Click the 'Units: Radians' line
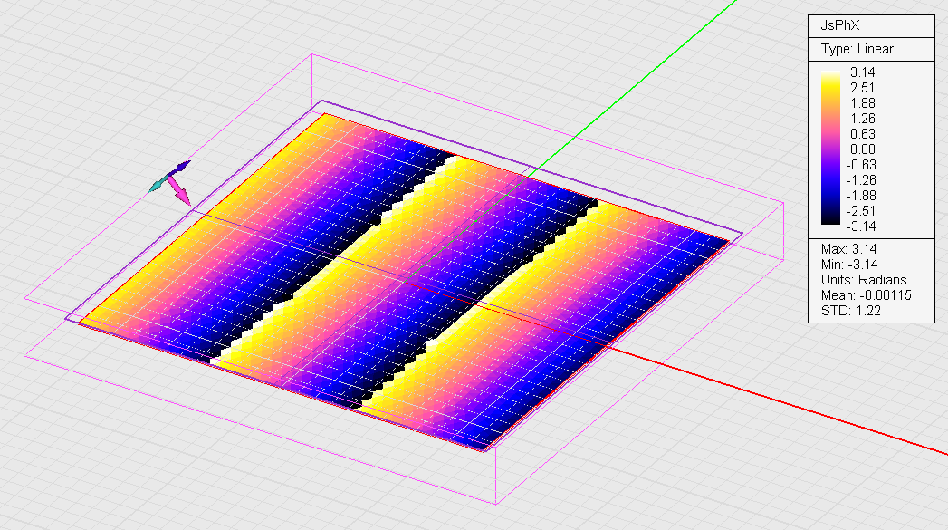Viewport: 948px width, 530px height. click(864, 280)
